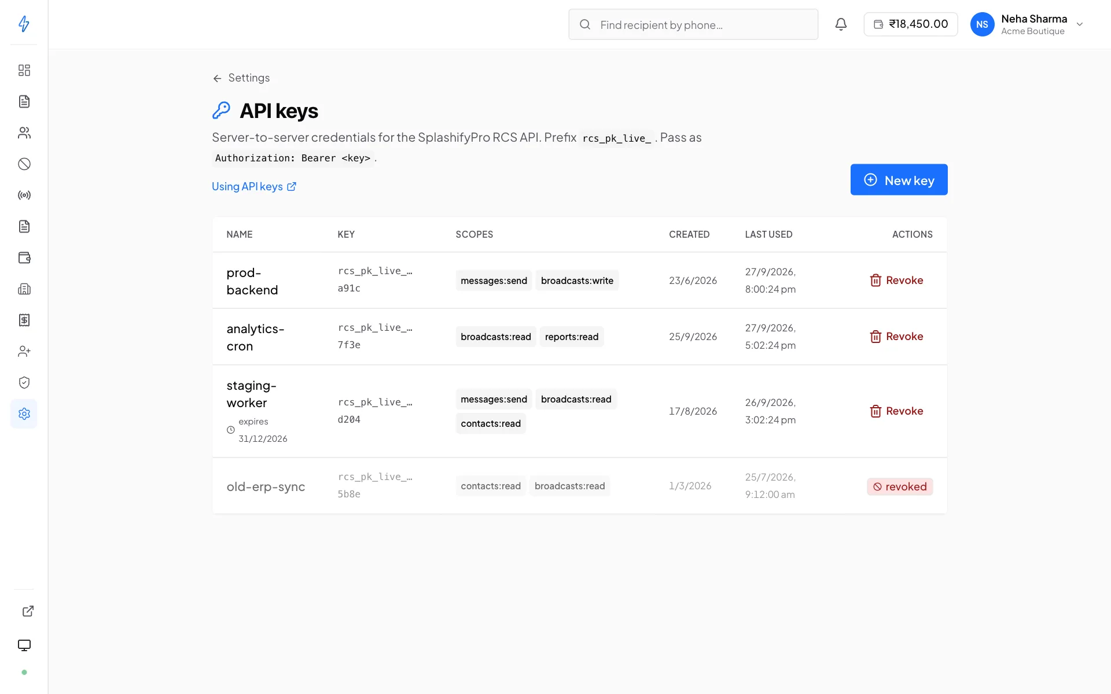This screenshot has width=1111, height=694.
Task: Click the NAME column header
Action: click(240, 234)
